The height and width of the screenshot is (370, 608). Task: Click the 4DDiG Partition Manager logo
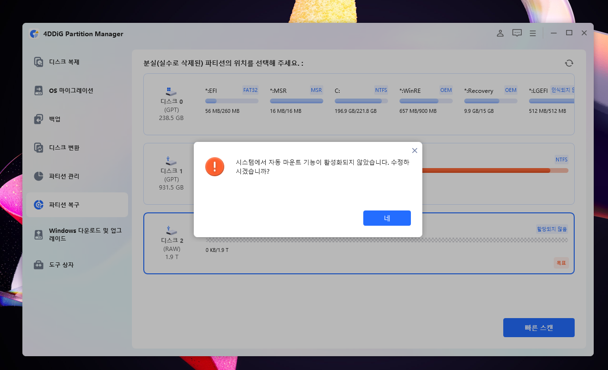[34, 34]
